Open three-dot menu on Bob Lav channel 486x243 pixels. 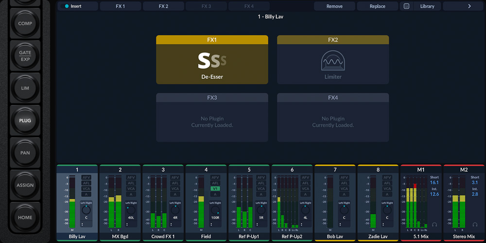340,224
